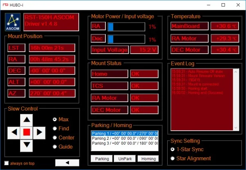Click the HUBO-i title bar logo

pos(5,5)
